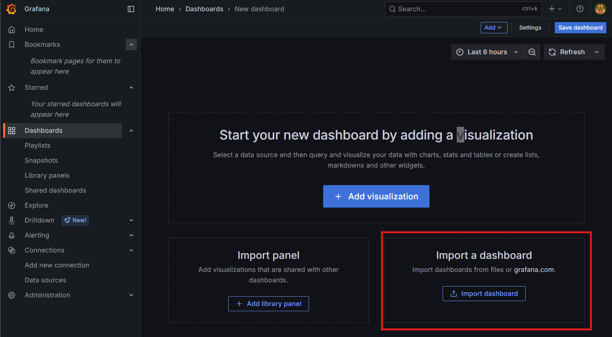
Task: Click the Add library panel button
Action: pyautogui.click(x=269, y=304)
